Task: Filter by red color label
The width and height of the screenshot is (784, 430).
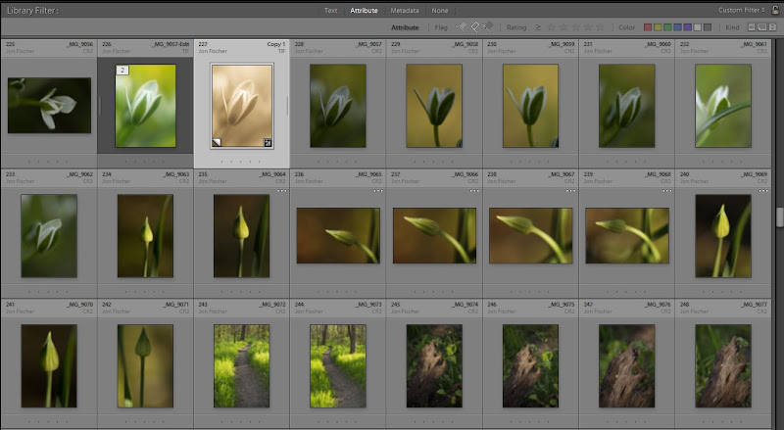Action: pos(649,27)
